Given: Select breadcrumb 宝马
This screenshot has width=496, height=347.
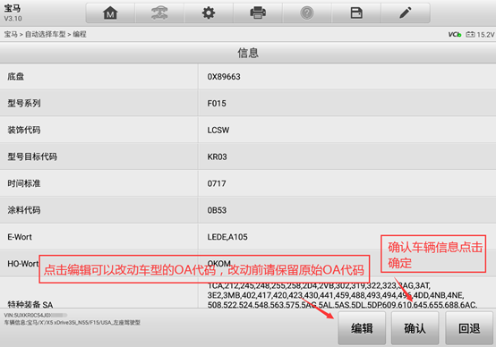Looking at the screenshot, I should pos(11,34).
